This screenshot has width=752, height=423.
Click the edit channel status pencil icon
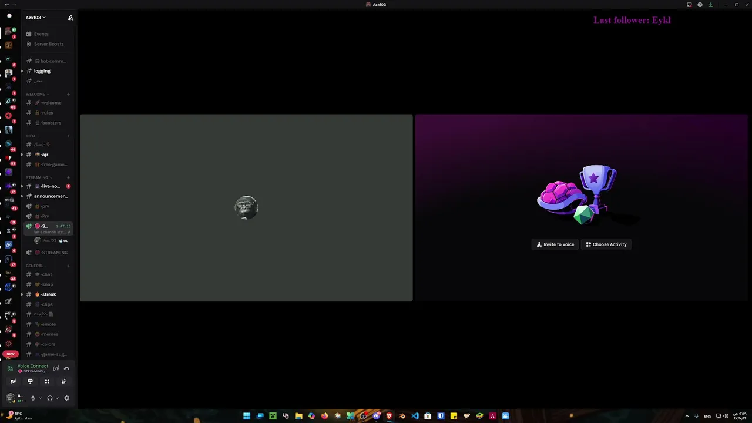click(69, 232)
